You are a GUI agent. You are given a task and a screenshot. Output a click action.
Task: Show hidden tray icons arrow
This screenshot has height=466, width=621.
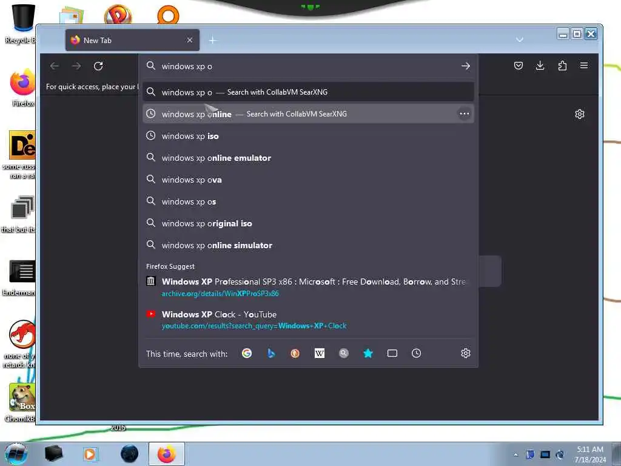pos(515,454)
